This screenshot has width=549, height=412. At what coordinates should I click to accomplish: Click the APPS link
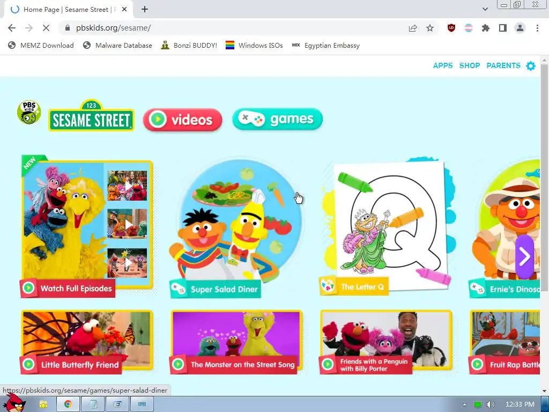pyautogui.click(x=443, y=65)
